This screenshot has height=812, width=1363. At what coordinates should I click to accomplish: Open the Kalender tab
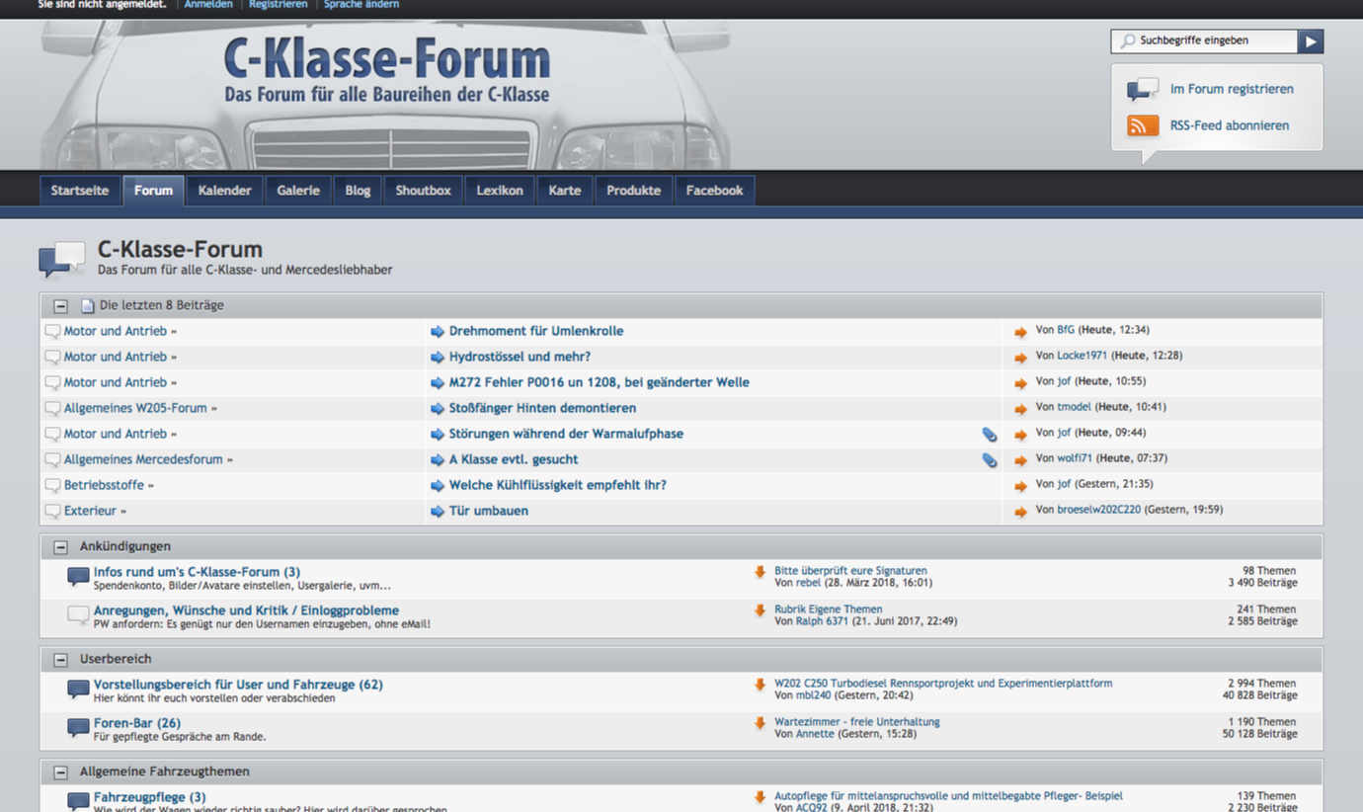click(224, 191)
